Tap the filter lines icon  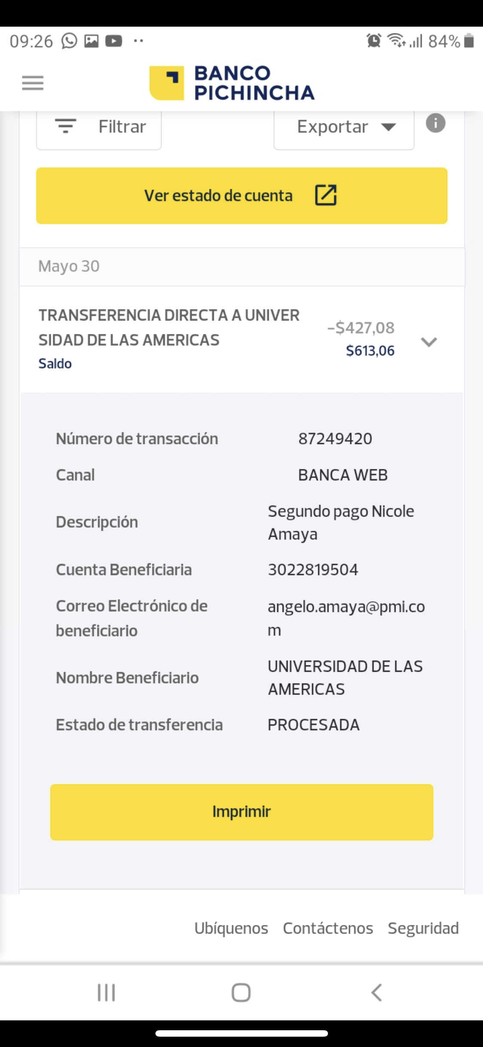click(x=66, y=126)
